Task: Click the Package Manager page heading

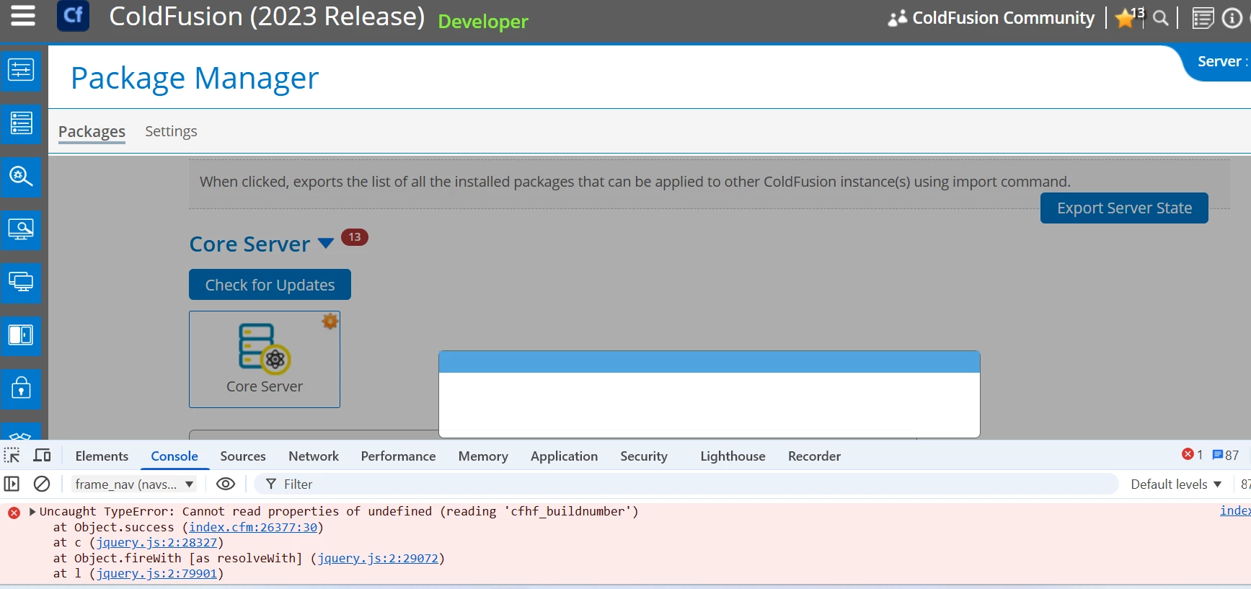Action: point(195,78)
